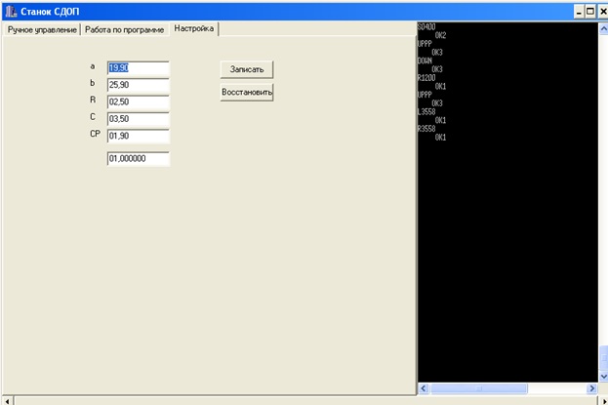Maximize the Станок СДОП window
Screen dimensions: 608x405
pos(590,12)
